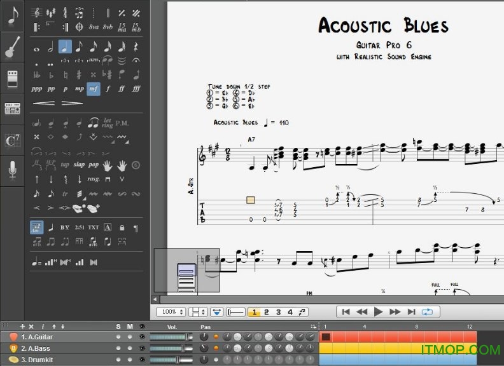This screenshot has width=504, height=366.
Task: Select the highlighted quarter note duration
Action: click(x=65, y=47)
